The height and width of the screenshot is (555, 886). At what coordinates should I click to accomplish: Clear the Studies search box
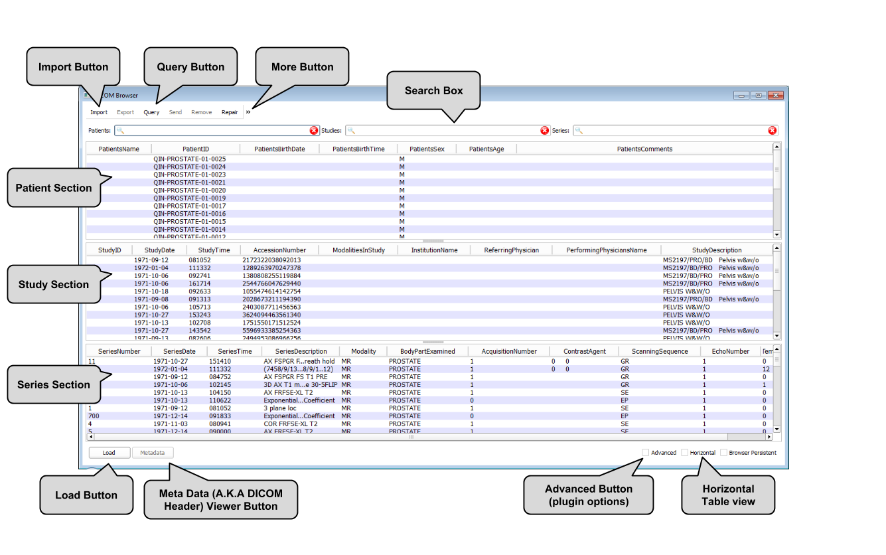pyautogui.click(x=544, y=131)
